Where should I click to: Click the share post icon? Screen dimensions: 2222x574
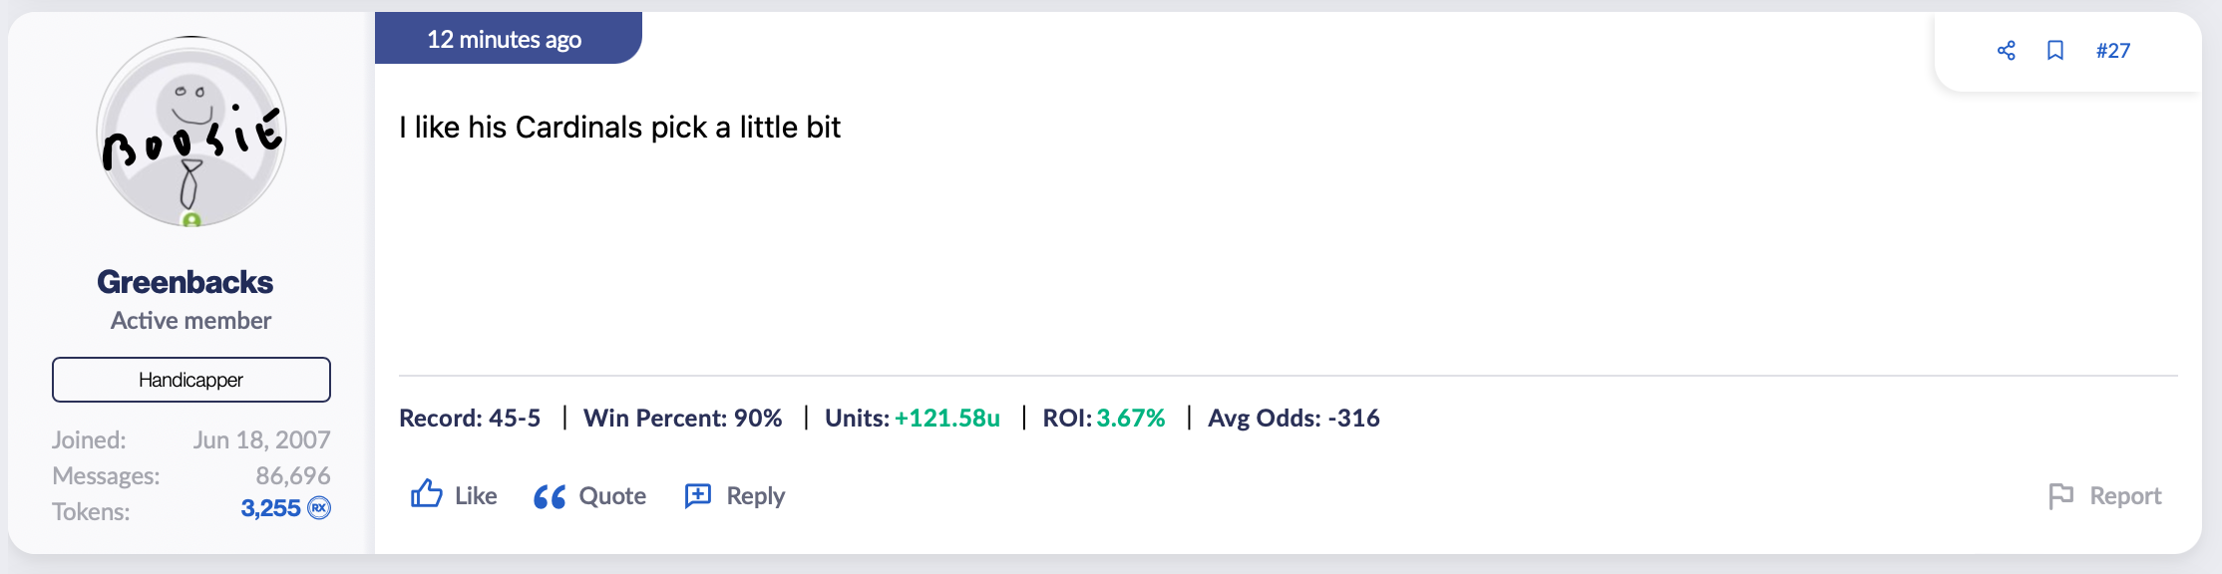[2006, 51]
